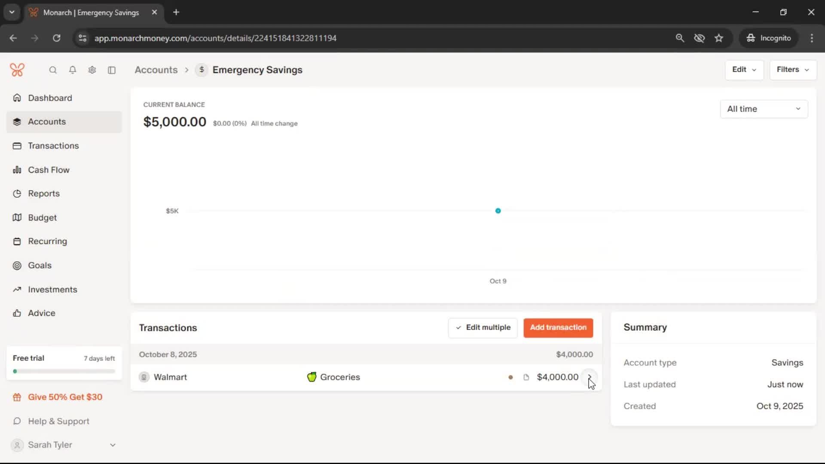Click the Groceries green apple icon

pyautogui.click(x=312, y=377)
